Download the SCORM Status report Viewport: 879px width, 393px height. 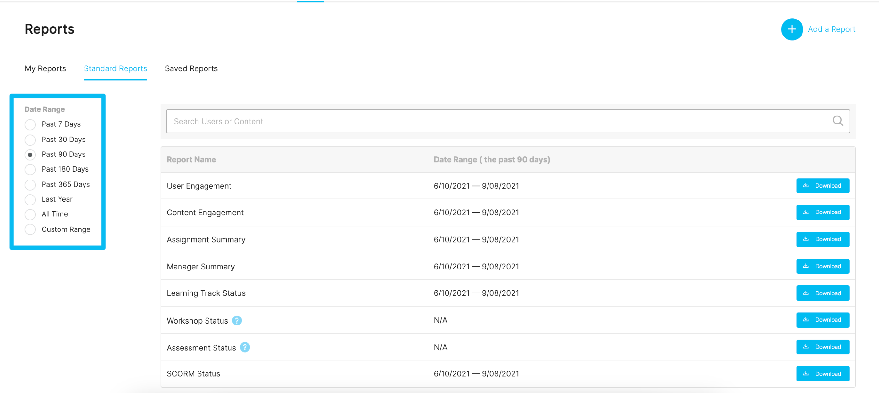(x=822, y=373)
